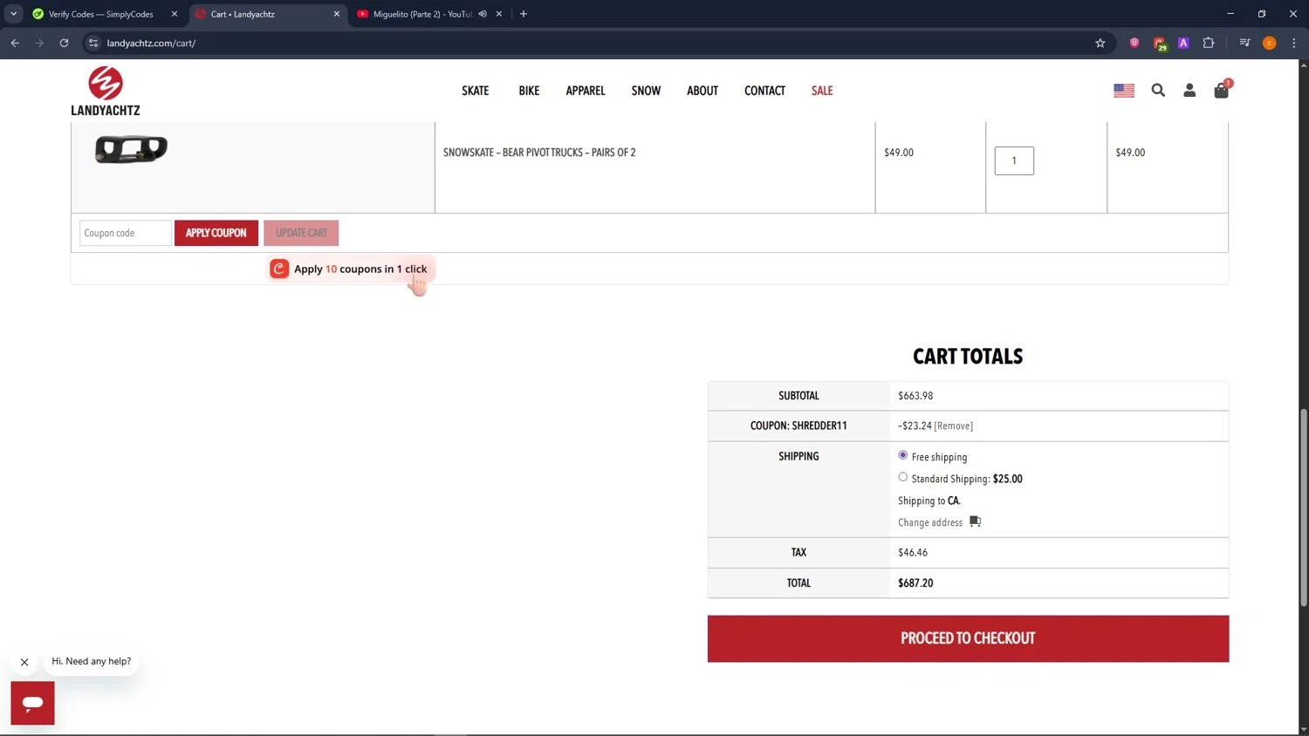Click the CART TOTALS heading
This screenshot has width=1309, height=736.
[968, 357]
